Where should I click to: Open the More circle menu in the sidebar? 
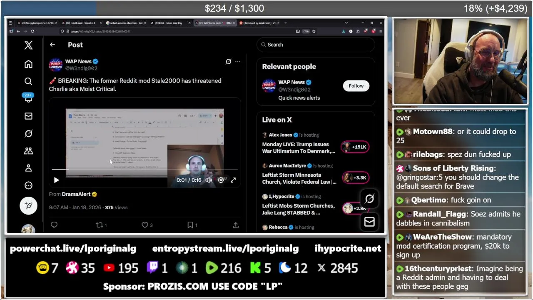pyautogui.click(x=28, y=185)
